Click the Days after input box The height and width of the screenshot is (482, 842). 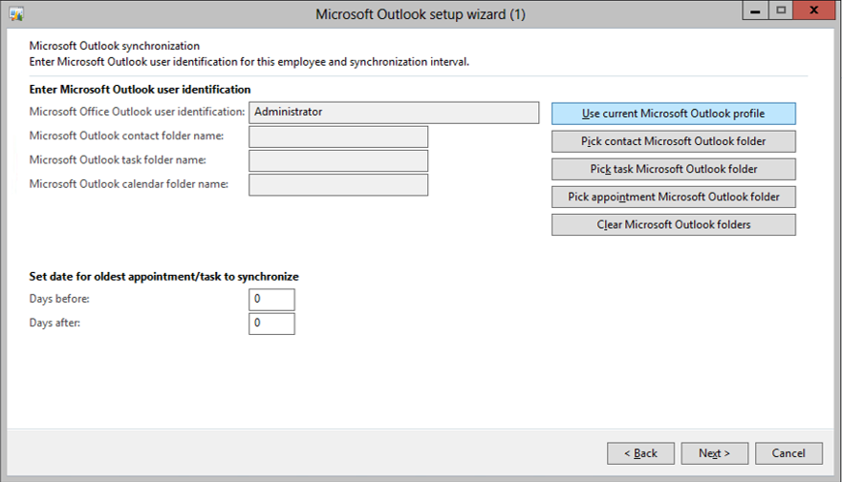[271, 324]
